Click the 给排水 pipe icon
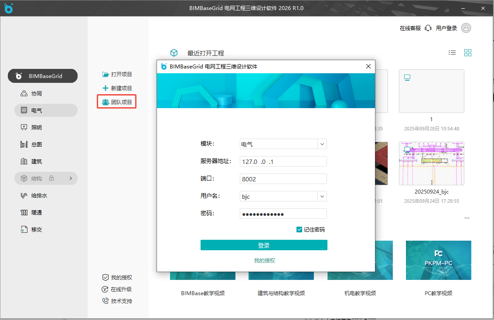The image size is (494, 320). (x=24, y=195)
